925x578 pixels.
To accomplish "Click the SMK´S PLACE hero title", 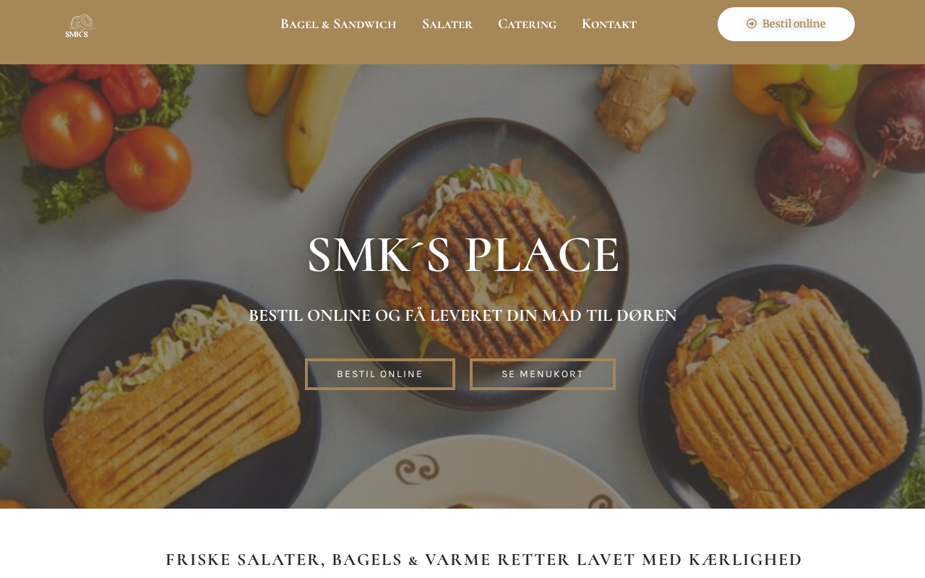I will click(x=462, y=254).
